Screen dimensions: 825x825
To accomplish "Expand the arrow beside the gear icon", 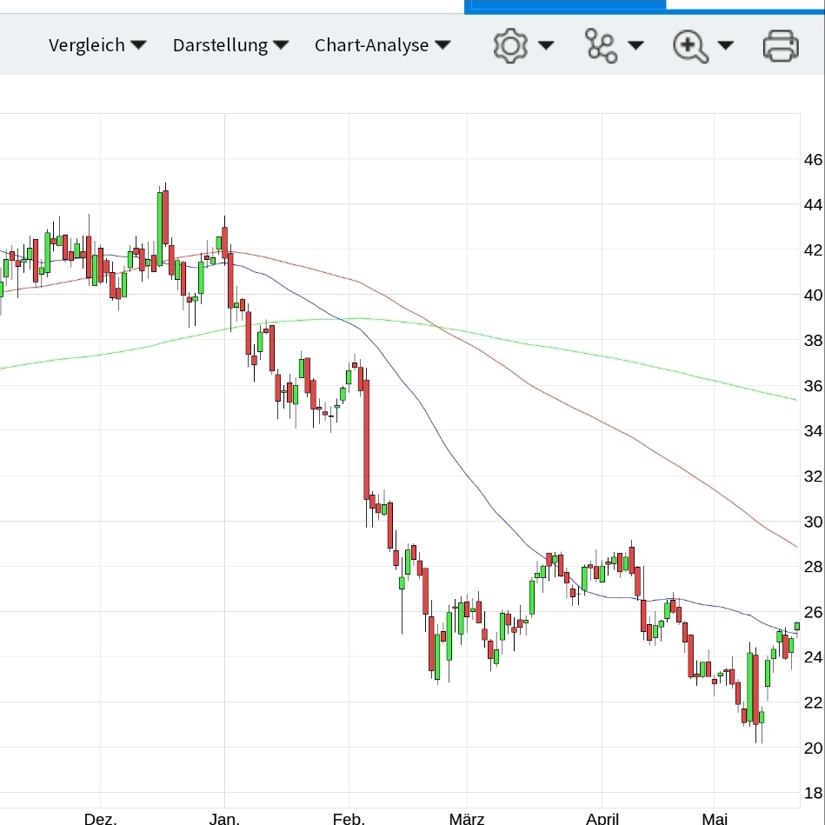I will point(546,46).
